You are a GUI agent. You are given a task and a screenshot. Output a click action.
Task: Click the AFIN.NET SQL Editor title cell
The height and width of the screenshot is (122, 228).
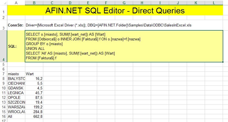(115, 10)
